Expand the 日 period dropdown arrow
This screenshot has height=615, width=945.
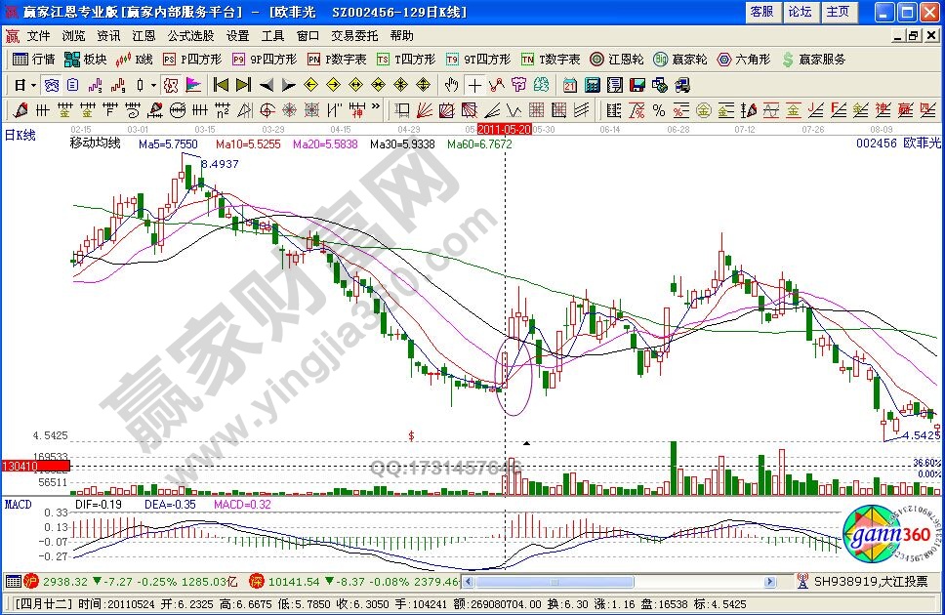(x=33, y=85)
